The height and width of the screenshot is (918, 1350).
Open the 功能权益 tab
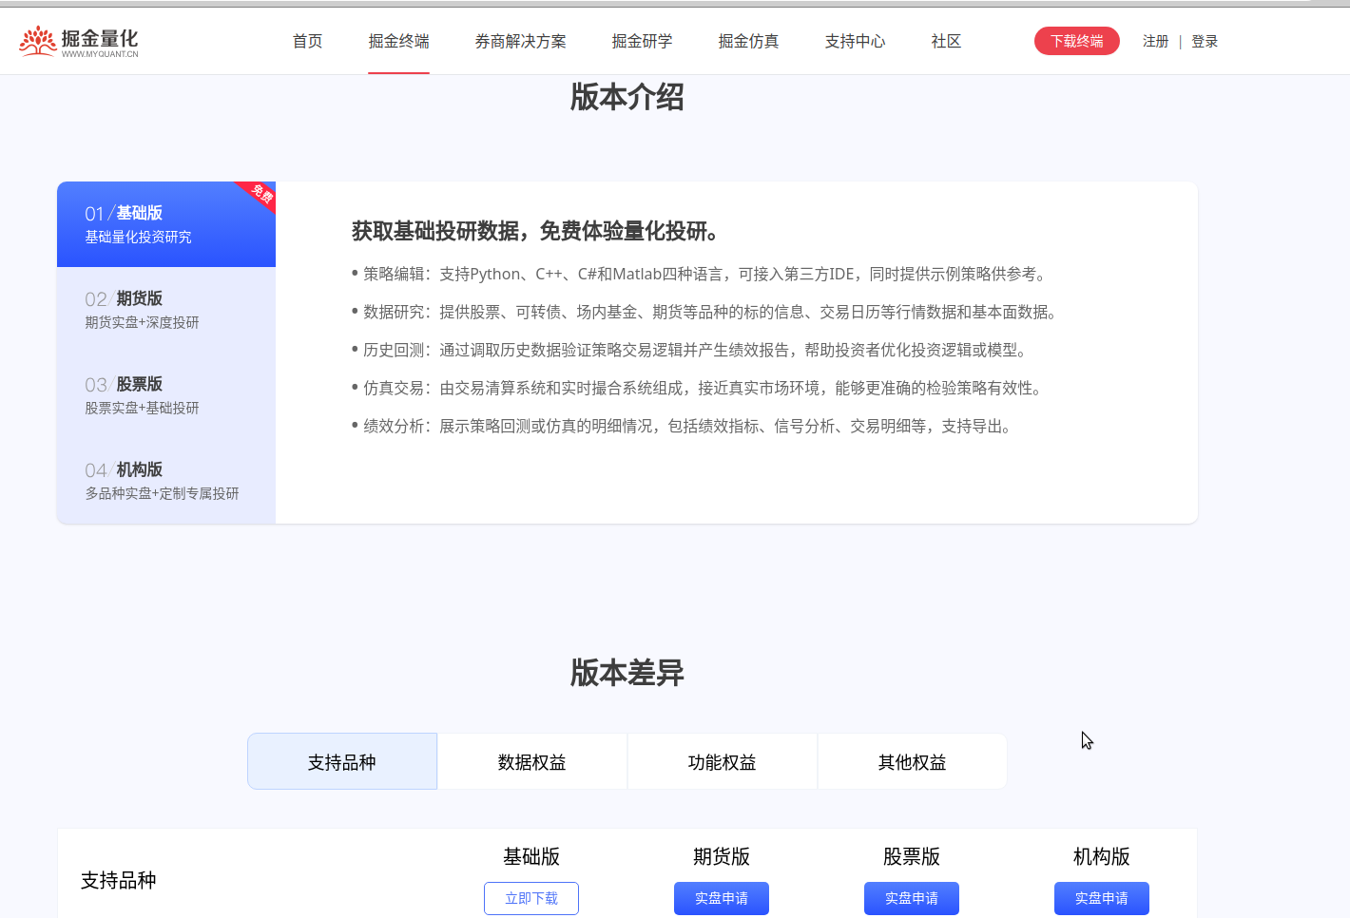click(722, 760)
